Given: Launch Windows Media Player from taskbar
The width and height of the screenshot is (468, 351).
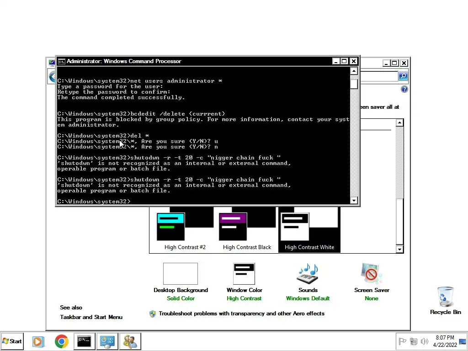Looking at the screenshot, I should click(38, 341).
